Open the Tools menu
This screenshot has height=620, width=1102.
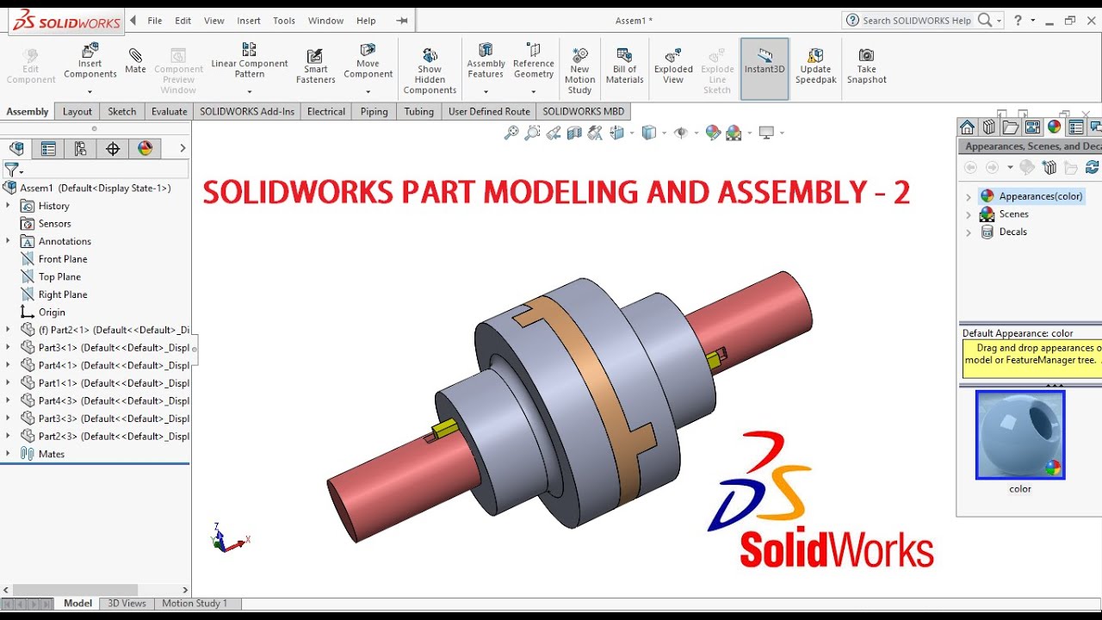coord(284,21)
